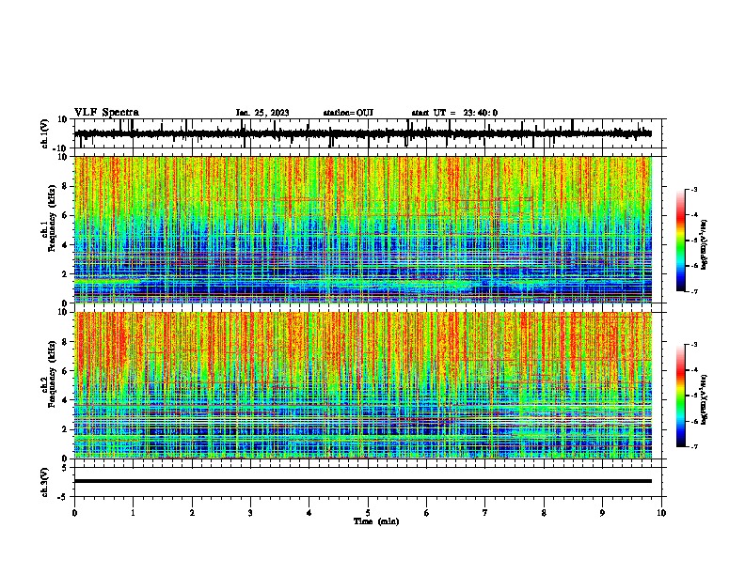The height and width of the screenshot is (575, 745).
Task: Click the "start UT = 23:40:0" header text
Action: point(454,113)
